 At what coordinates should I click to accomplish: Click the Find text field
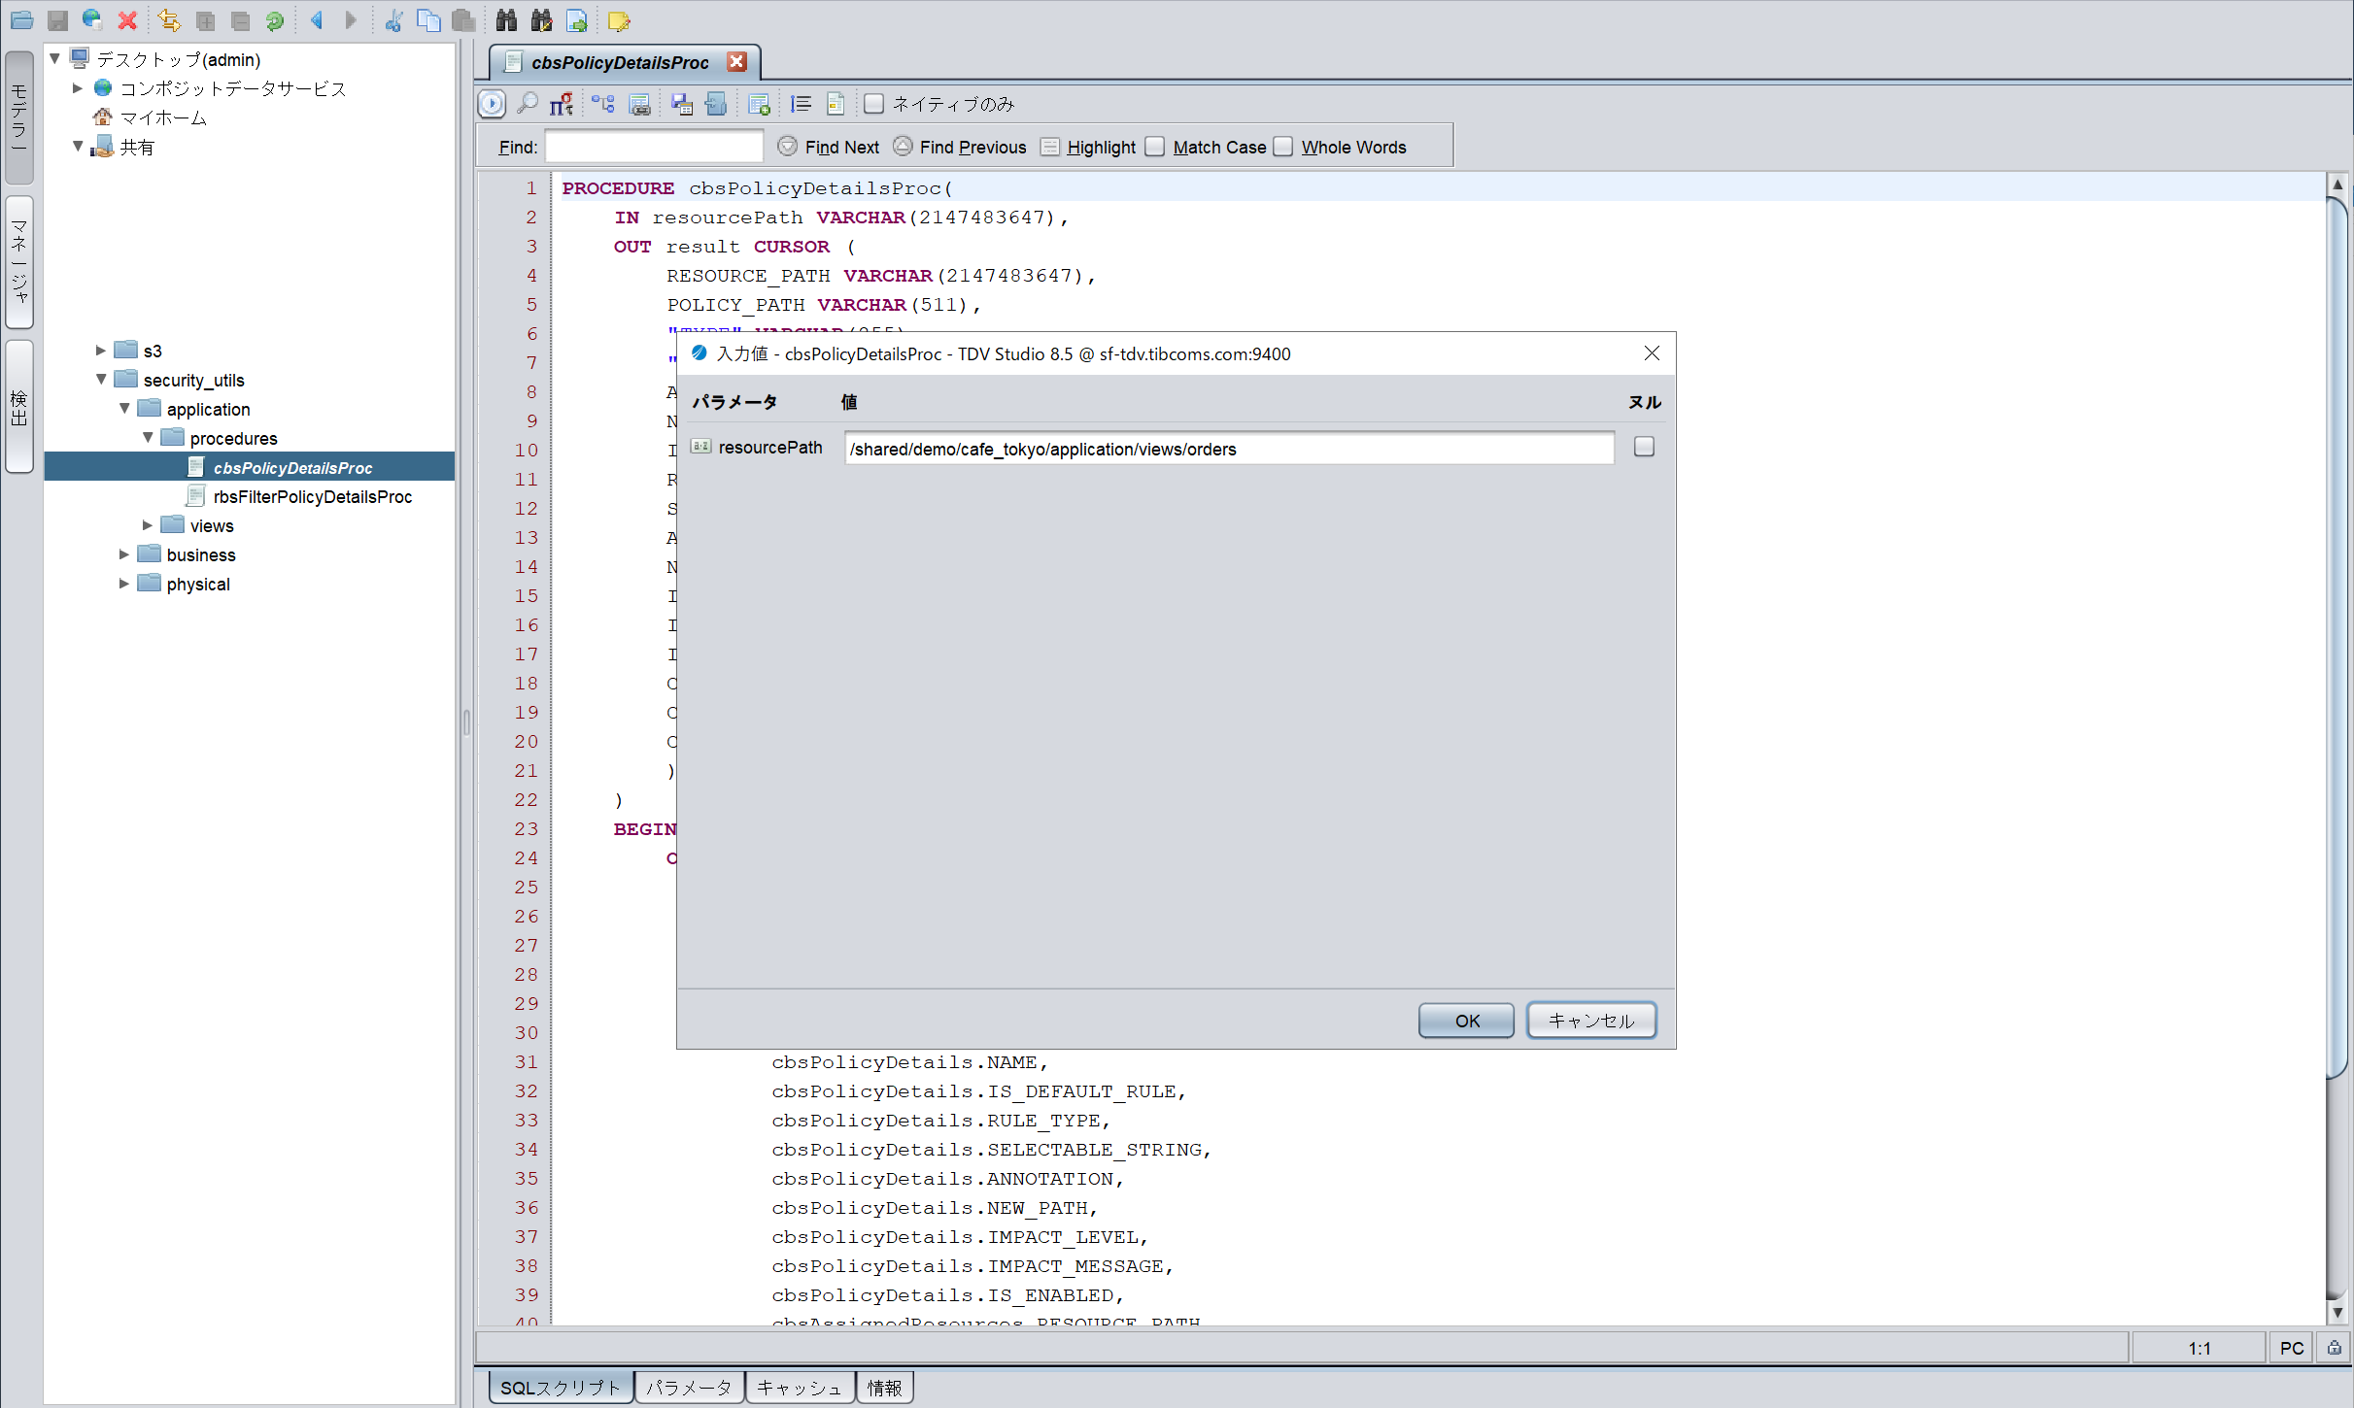pos(654,147)
